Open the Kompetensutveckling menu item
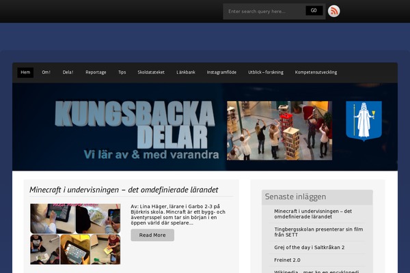The image size is (410, 273). [316, 72]
